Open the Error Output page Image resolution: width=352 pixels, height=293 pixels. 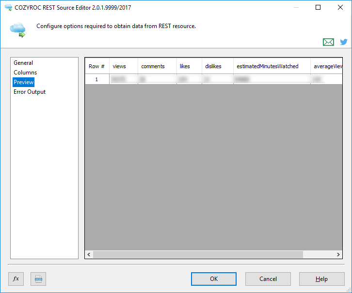30,92
